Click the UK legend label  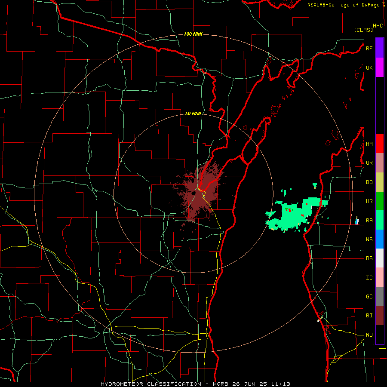point(369,68)
